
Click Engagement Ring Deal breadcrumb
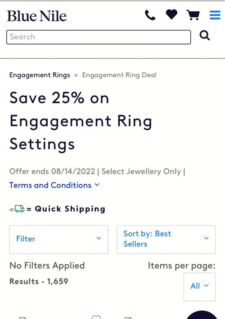(x=119, y=75)
